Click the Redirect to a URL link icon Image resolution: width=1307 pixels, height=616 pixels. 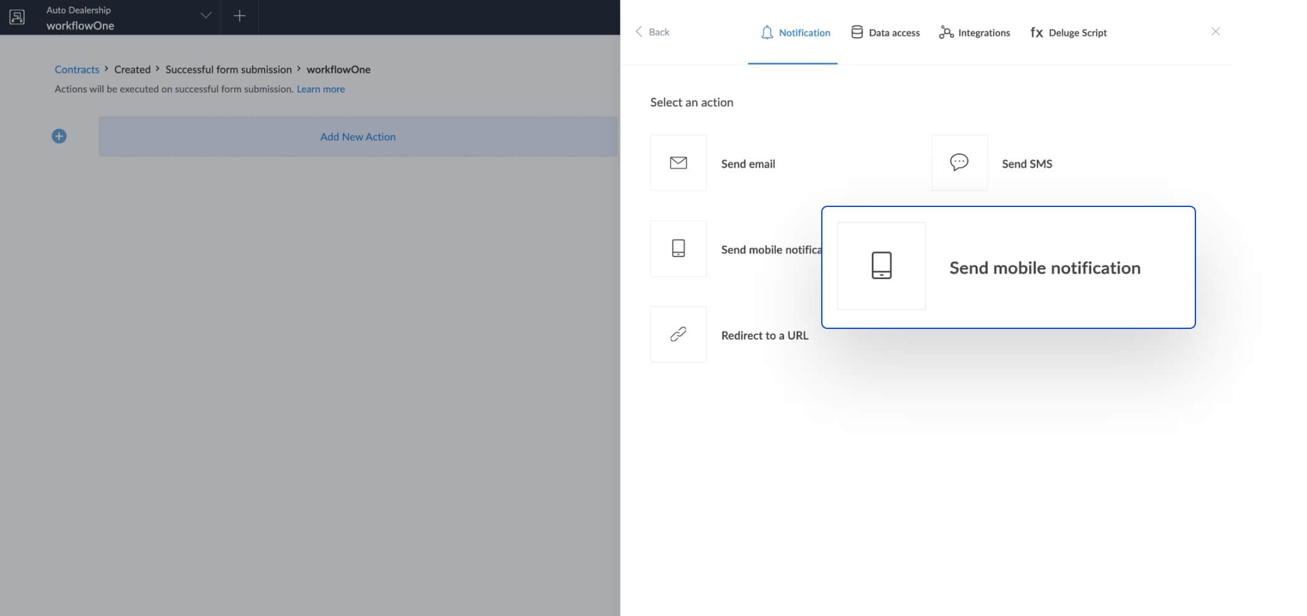click(678, 334)
